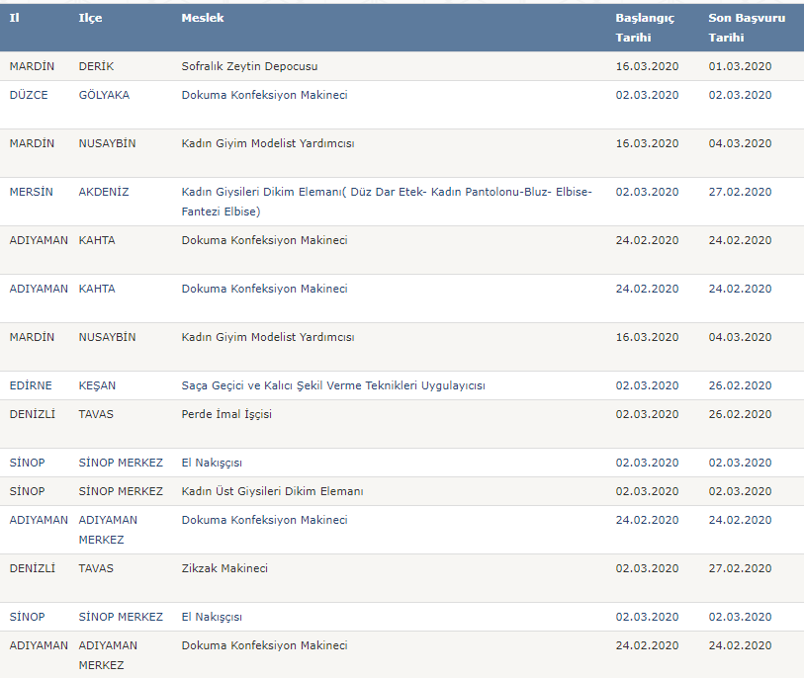Open the Zikzak Makineci course
The image size is (804, 678).
224,568
